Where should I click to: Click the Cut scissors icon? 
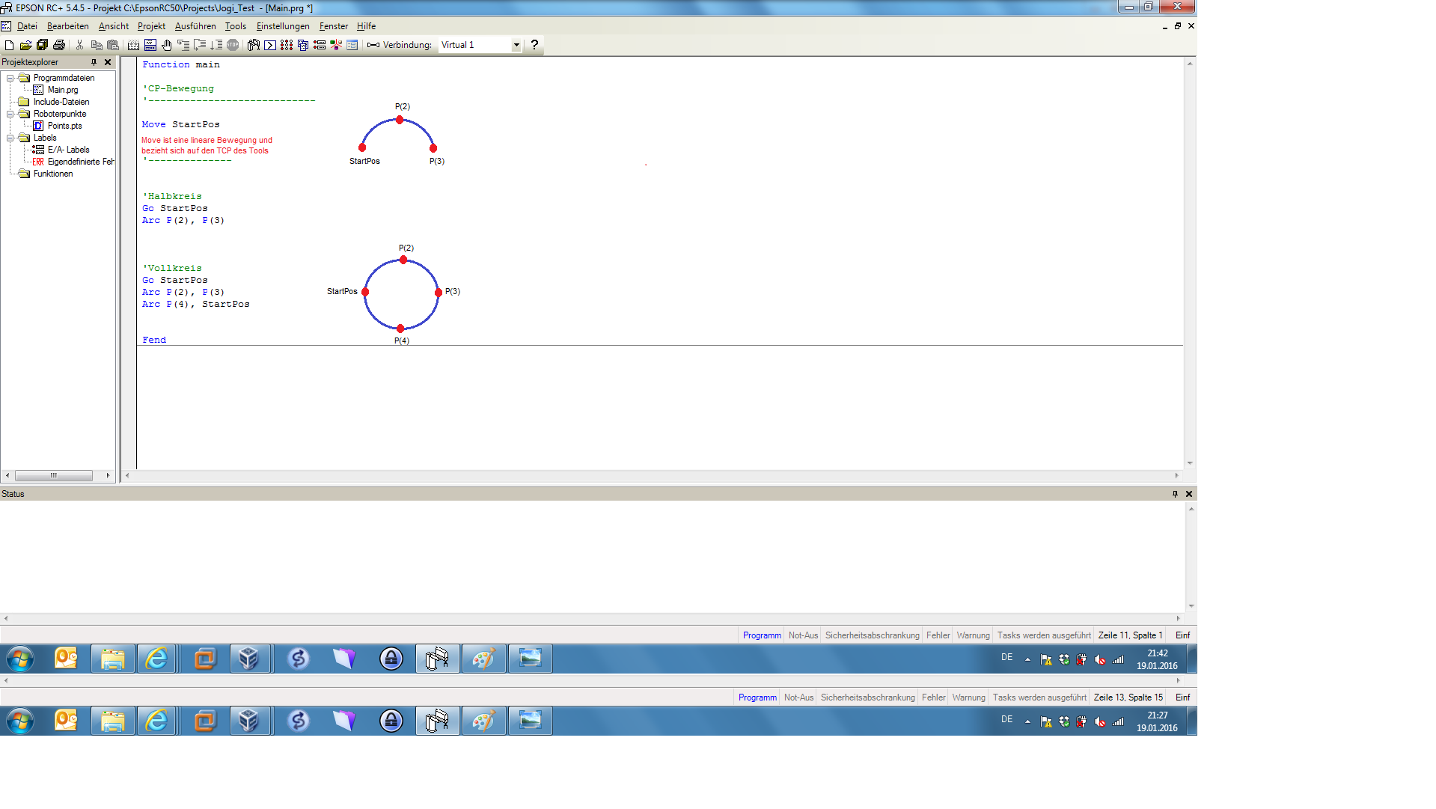(x=80, y=45)
